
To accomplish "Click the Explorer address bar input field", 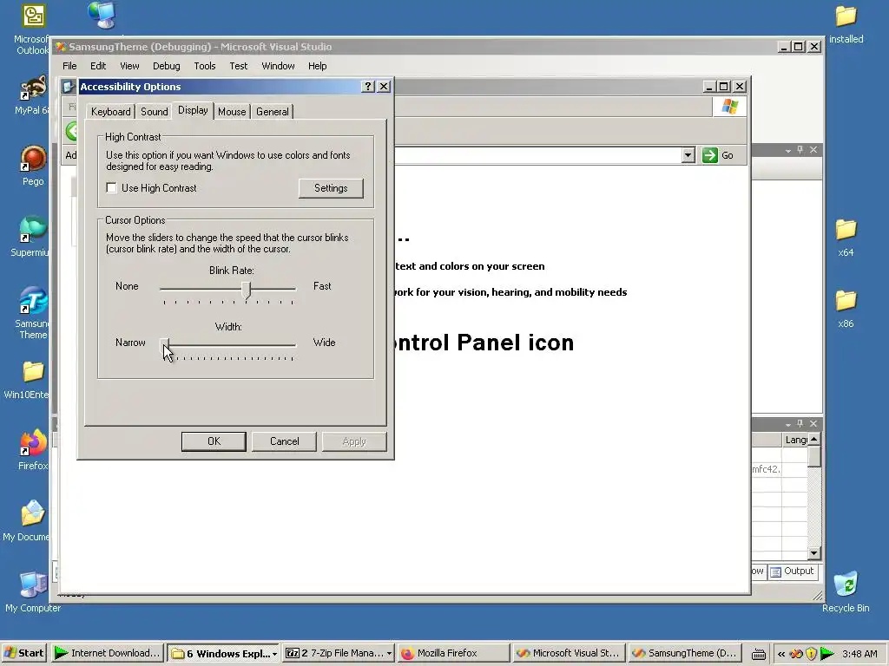I will 537,155.
